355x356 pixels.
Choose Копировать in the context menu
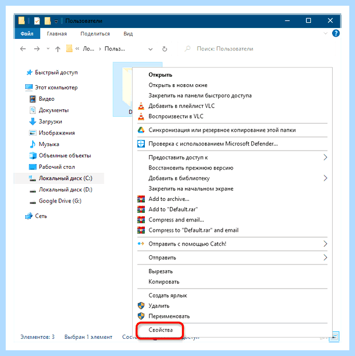pyautogui.click(x=232, y=282)
